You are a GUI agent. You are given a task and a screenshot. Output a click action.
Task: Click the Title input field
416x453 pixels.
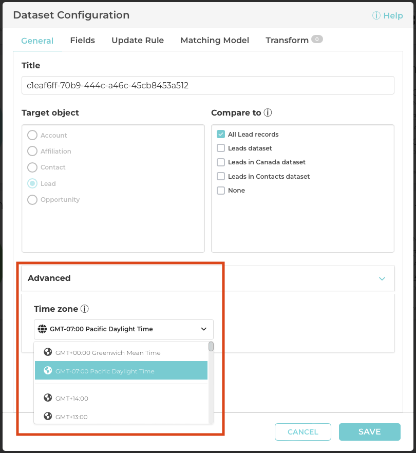(x=207, y=86)
